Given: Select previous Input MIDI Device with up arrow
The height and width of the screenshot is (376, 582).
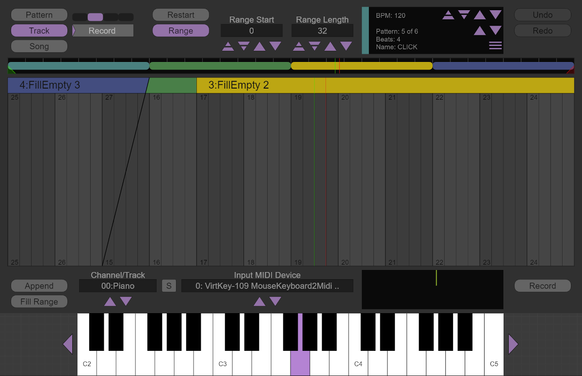Looking at the screenshot, I should (x=259, y=301).
